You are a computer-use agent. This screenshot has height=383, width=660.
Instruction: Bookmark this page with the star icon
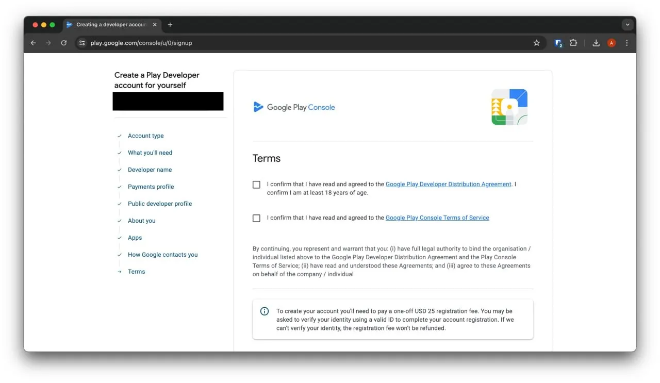point(536,43)
